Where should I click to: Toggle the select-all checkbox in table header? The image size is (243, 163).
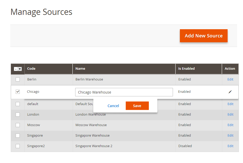pos(16,69)
